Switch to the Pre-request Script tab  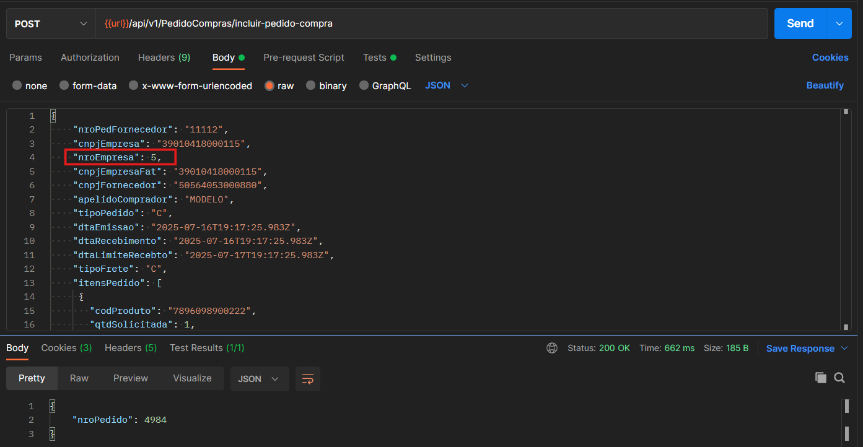(304, 58)
